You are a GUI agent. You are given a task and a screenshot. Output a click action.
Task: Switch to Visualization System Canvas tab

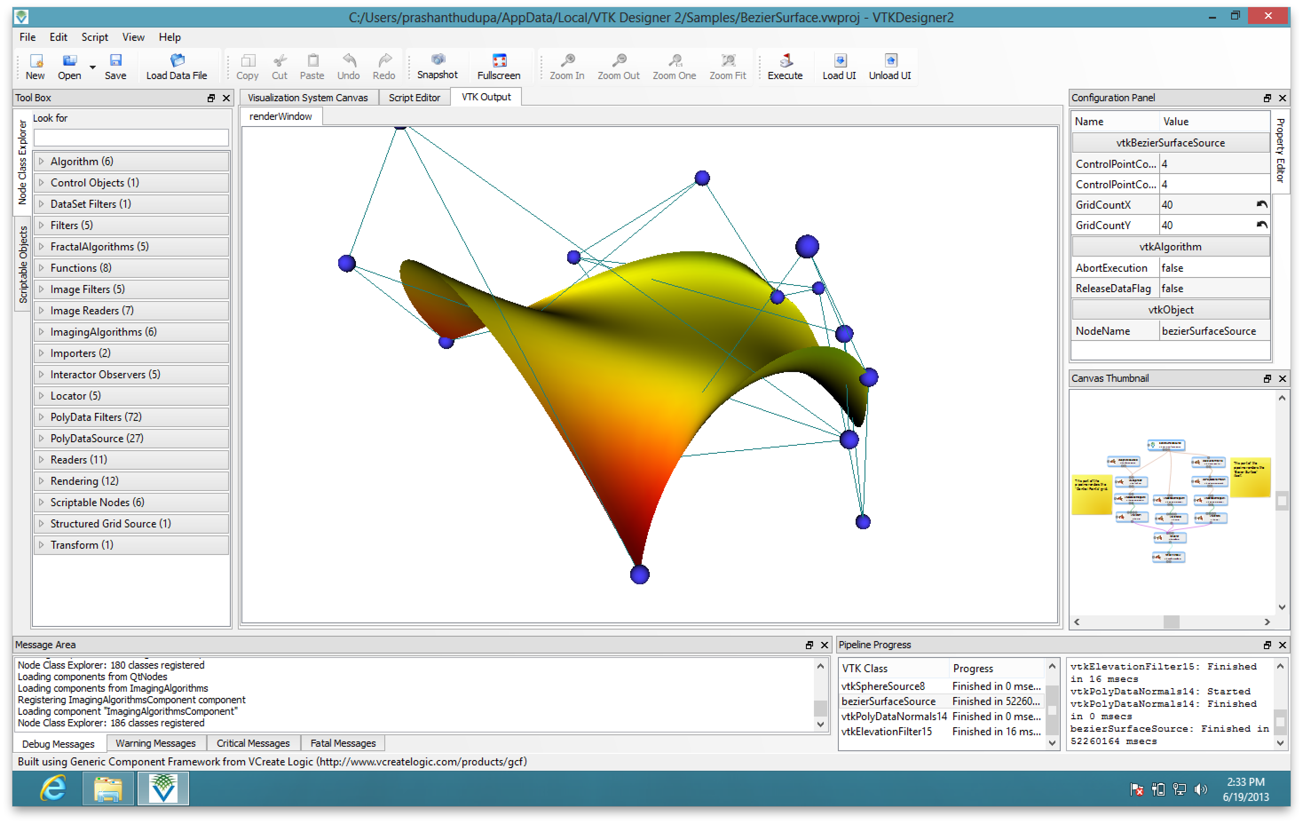[308, 98]
